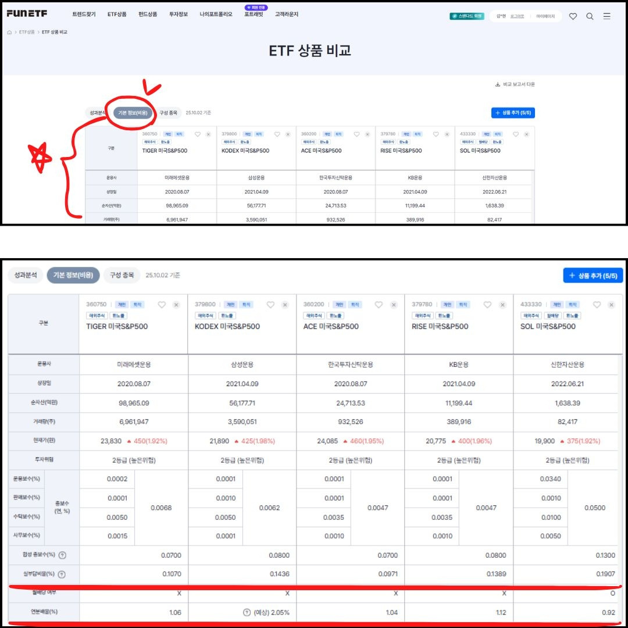The height and width of the screenshot is (628, 628).
Task: Favorite KODEX 미국S&P500 with its heart in the enlarged table
Action: (271, 305)
